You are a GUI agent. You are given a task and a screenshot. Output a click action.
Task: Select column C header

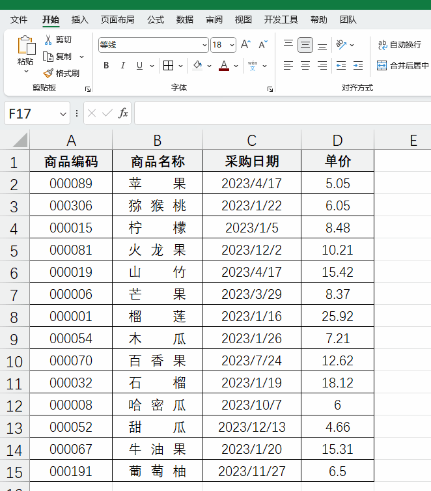pyautogui.click(x=252, y=140)
